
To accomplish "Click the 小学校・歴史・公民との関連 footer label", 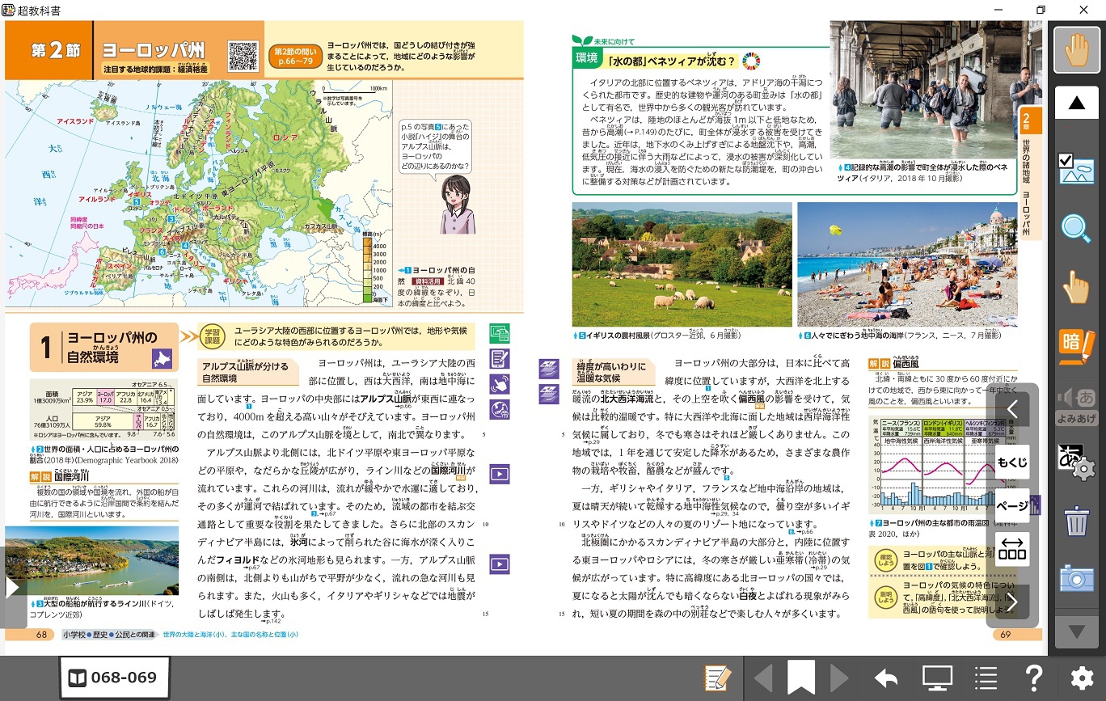I will (x=110, y=635).
